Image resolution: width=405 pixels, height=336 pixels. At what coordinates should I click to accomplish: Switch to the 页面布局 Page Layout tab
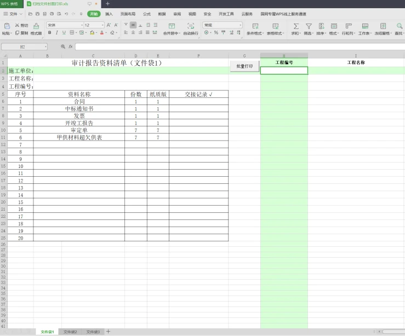(128, 14)
